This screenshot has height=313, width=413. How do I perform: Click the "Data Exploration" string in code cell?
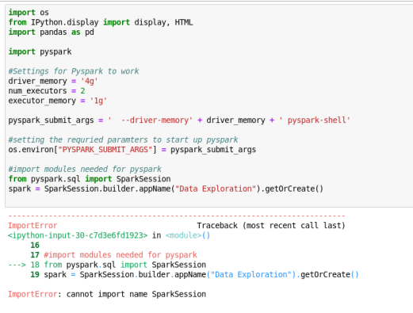[x=216, y=189]
